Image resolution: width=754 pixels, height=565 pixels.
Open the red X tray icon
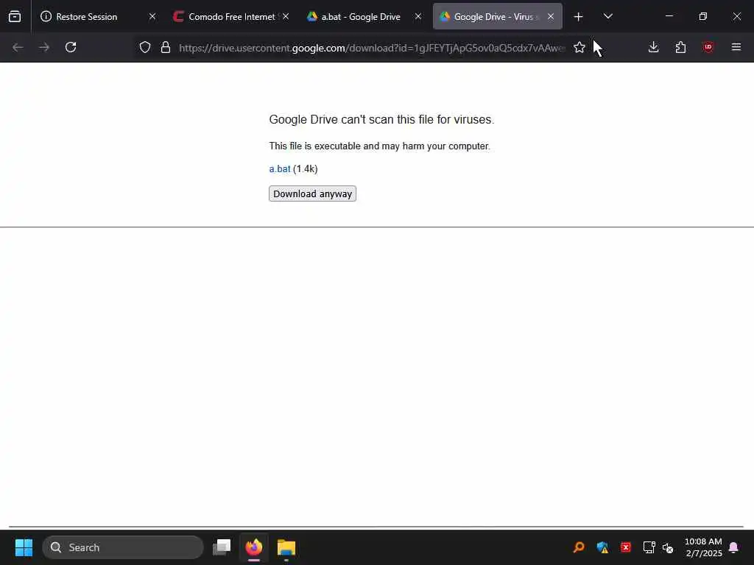[x=626, y=547]
